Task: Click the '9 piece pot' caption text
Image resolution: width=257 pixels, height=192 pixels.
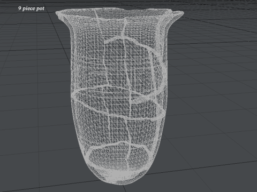Action: click(31, 9)
